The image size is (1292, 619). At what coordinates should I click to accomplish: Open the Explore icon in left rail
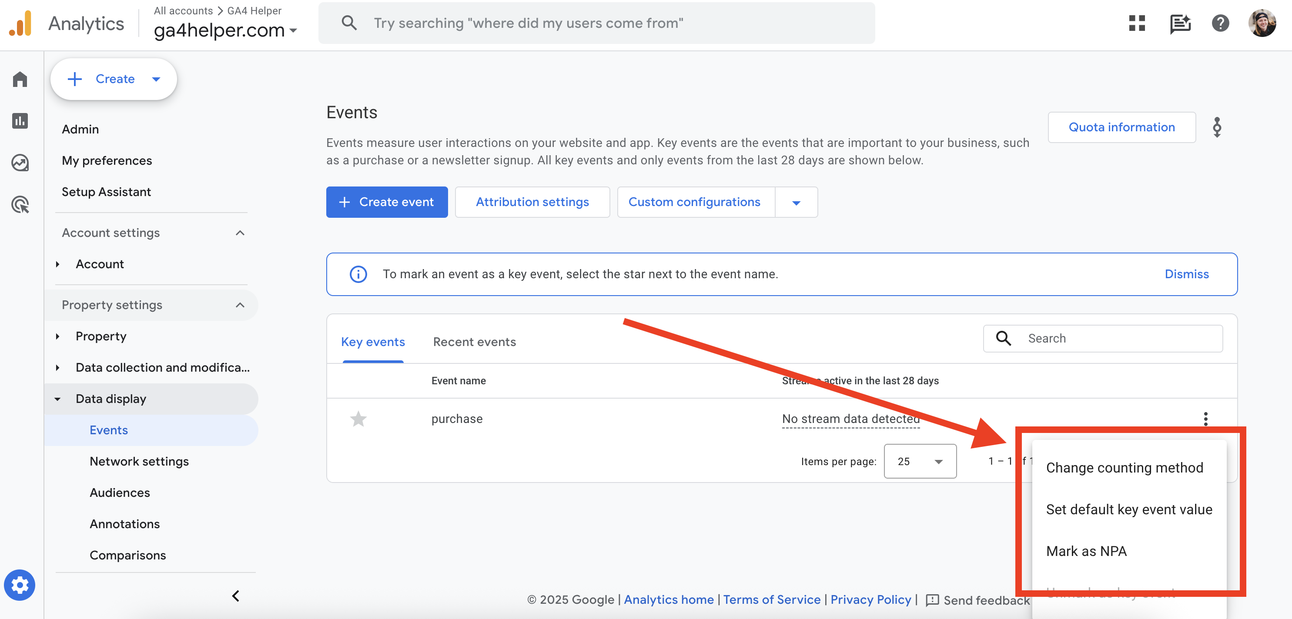[x=20, y=163]
